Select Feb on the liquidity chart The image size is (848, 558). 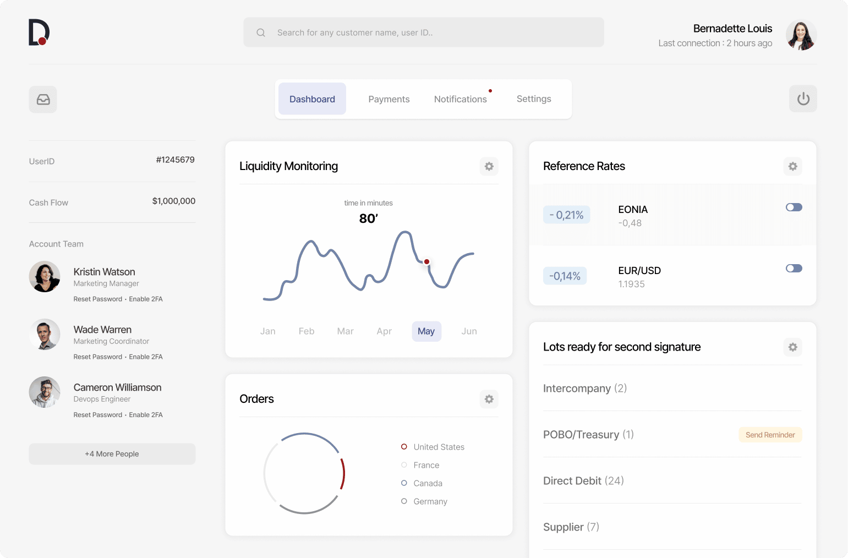tap(307, 331)
